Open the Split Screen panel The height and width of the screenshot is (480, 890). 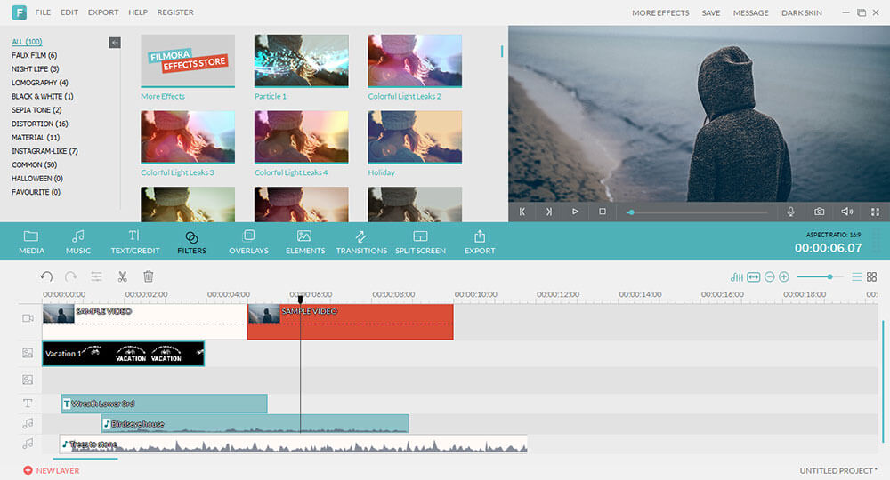point(420,242)
